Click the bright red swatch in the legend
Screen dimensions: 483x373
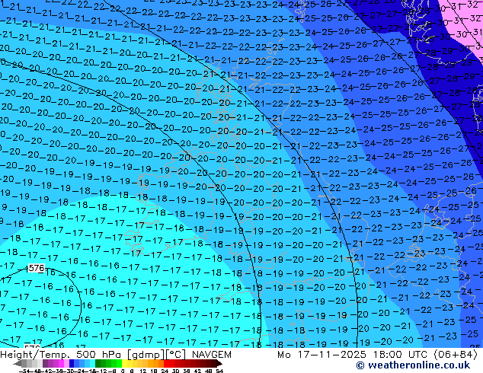pyautogui.click(x=166, y=363)
